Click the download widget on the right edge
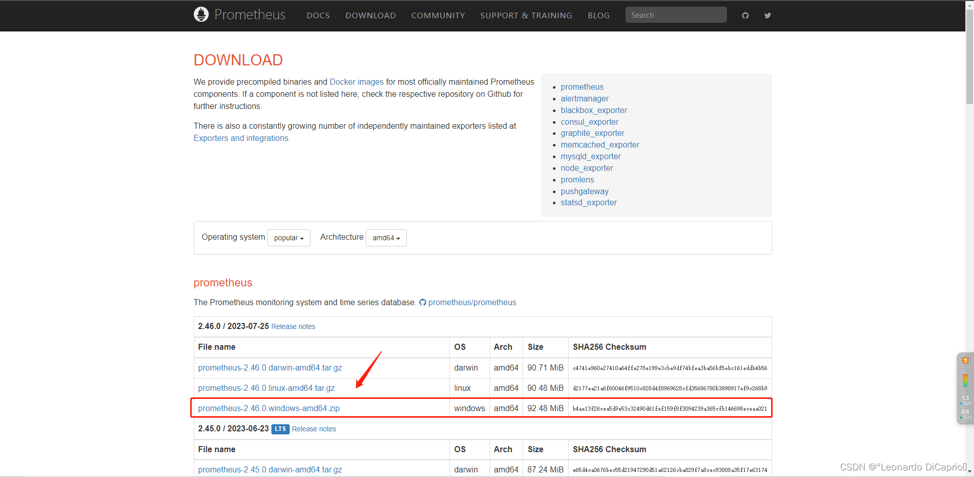Image resolution: width=974 pixels, height=477 pixels. pos(964,388)
